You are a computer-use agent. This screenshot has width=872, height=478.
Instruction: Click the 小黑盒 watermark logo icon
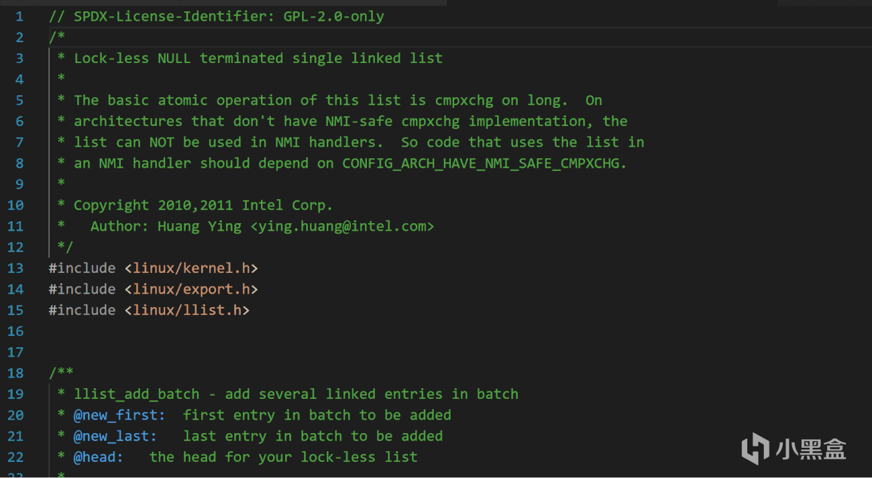coord(755,448)
